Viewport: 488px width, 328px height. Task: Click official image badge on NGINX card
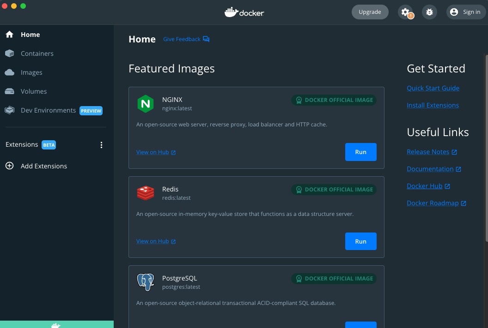click(x=334, y=100)
